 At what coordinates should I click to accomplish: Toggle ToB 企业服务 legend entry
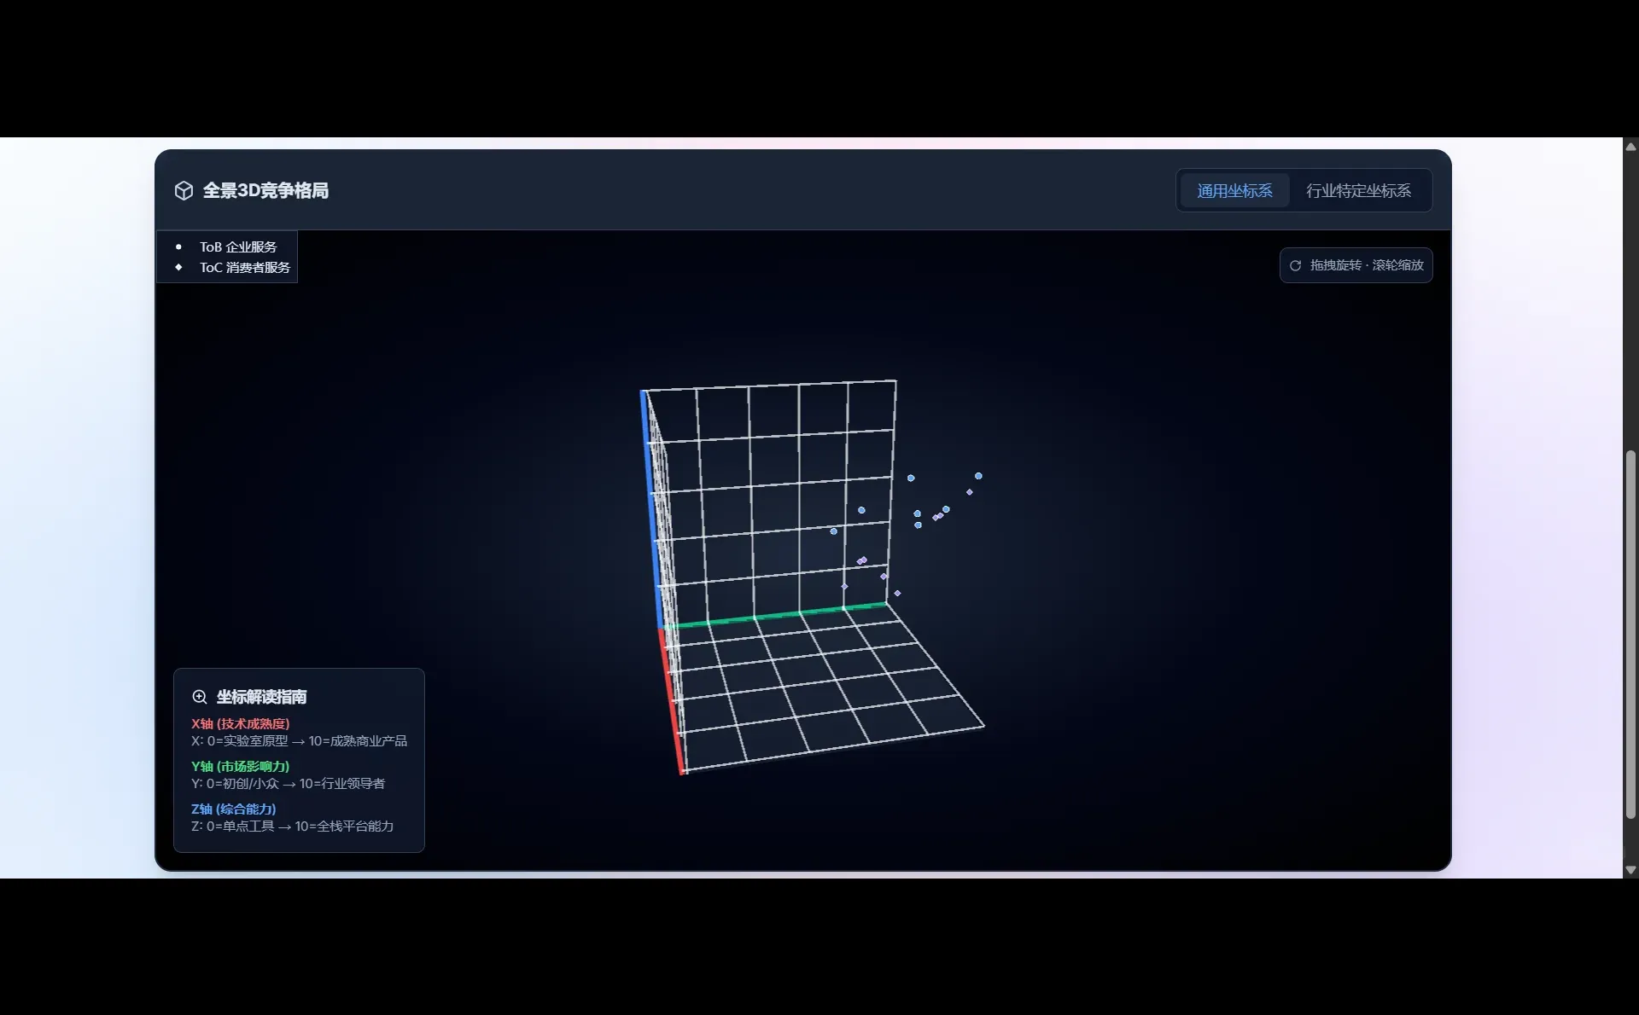pyautogui.click(x=237, y=246)
